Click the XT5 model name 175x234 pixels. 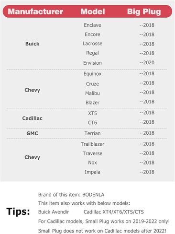tap(92, 113)
